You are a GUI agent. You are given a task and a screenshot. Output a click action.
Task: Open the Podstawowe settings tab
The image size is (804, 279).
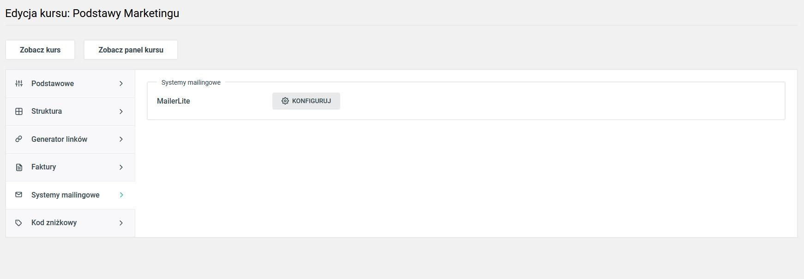70,83
